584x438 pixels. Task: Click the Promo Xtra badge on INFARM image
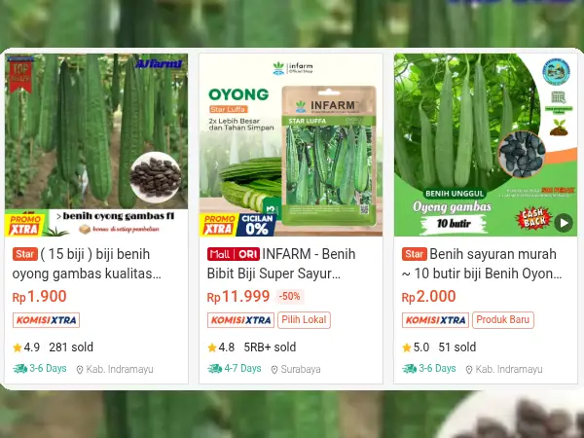pyautogui.click(x=219, y=225)
